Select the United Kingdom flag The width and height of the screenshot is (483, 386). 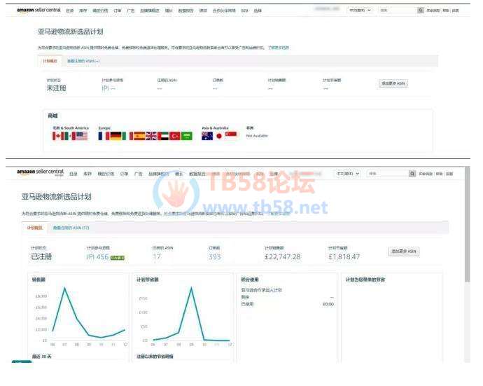click(x=151, y=137)
